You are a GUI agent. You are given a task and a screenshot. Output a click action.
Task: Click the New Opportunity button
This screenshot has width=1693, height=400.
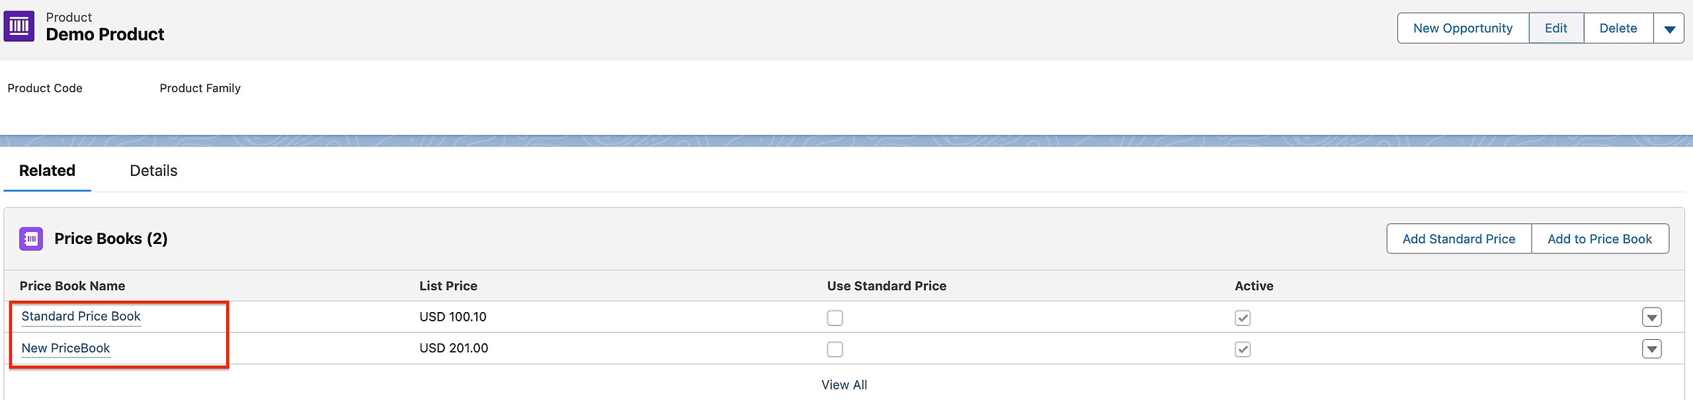(x=1462, y=28)
